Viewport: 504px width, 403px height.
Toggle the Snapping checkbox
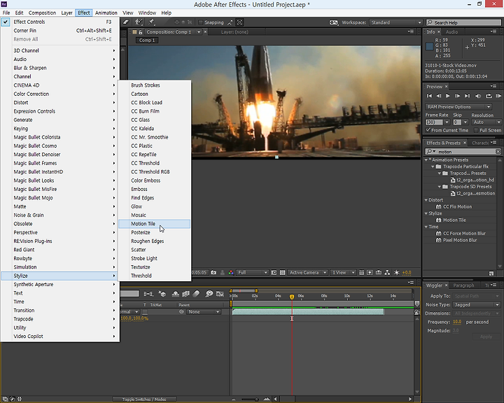[x=201, y=22]
